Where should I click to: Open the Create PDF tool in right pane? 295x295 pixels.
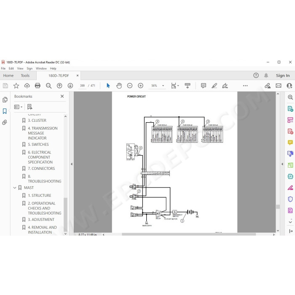click(x=290, y=131)
